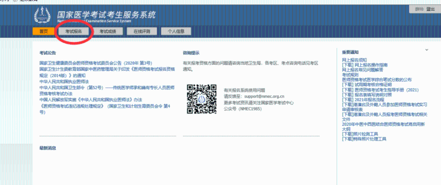Screen dimensions: 441x185
Task: Open the 首页 home tab
Action: pos(43,31)
